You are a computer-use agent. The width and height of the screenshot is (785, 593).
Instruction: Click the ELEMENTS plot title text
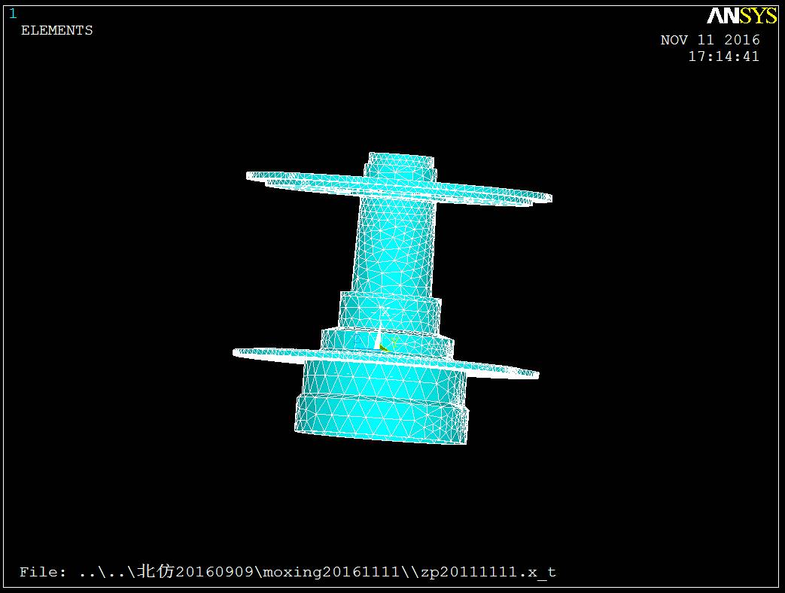(56, 31)
